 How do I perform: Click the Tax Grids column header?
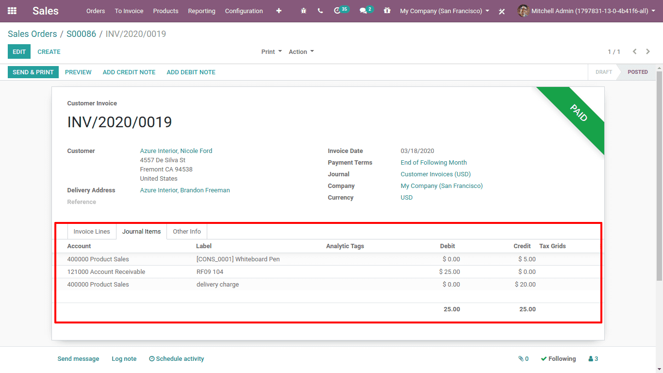pyautogui.click(x=552, y=246)
